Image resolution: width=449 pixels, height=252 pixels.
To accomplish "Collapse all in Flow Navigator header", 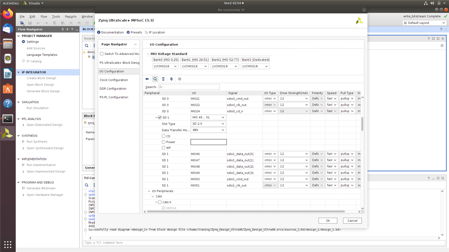I will (63, 29).
